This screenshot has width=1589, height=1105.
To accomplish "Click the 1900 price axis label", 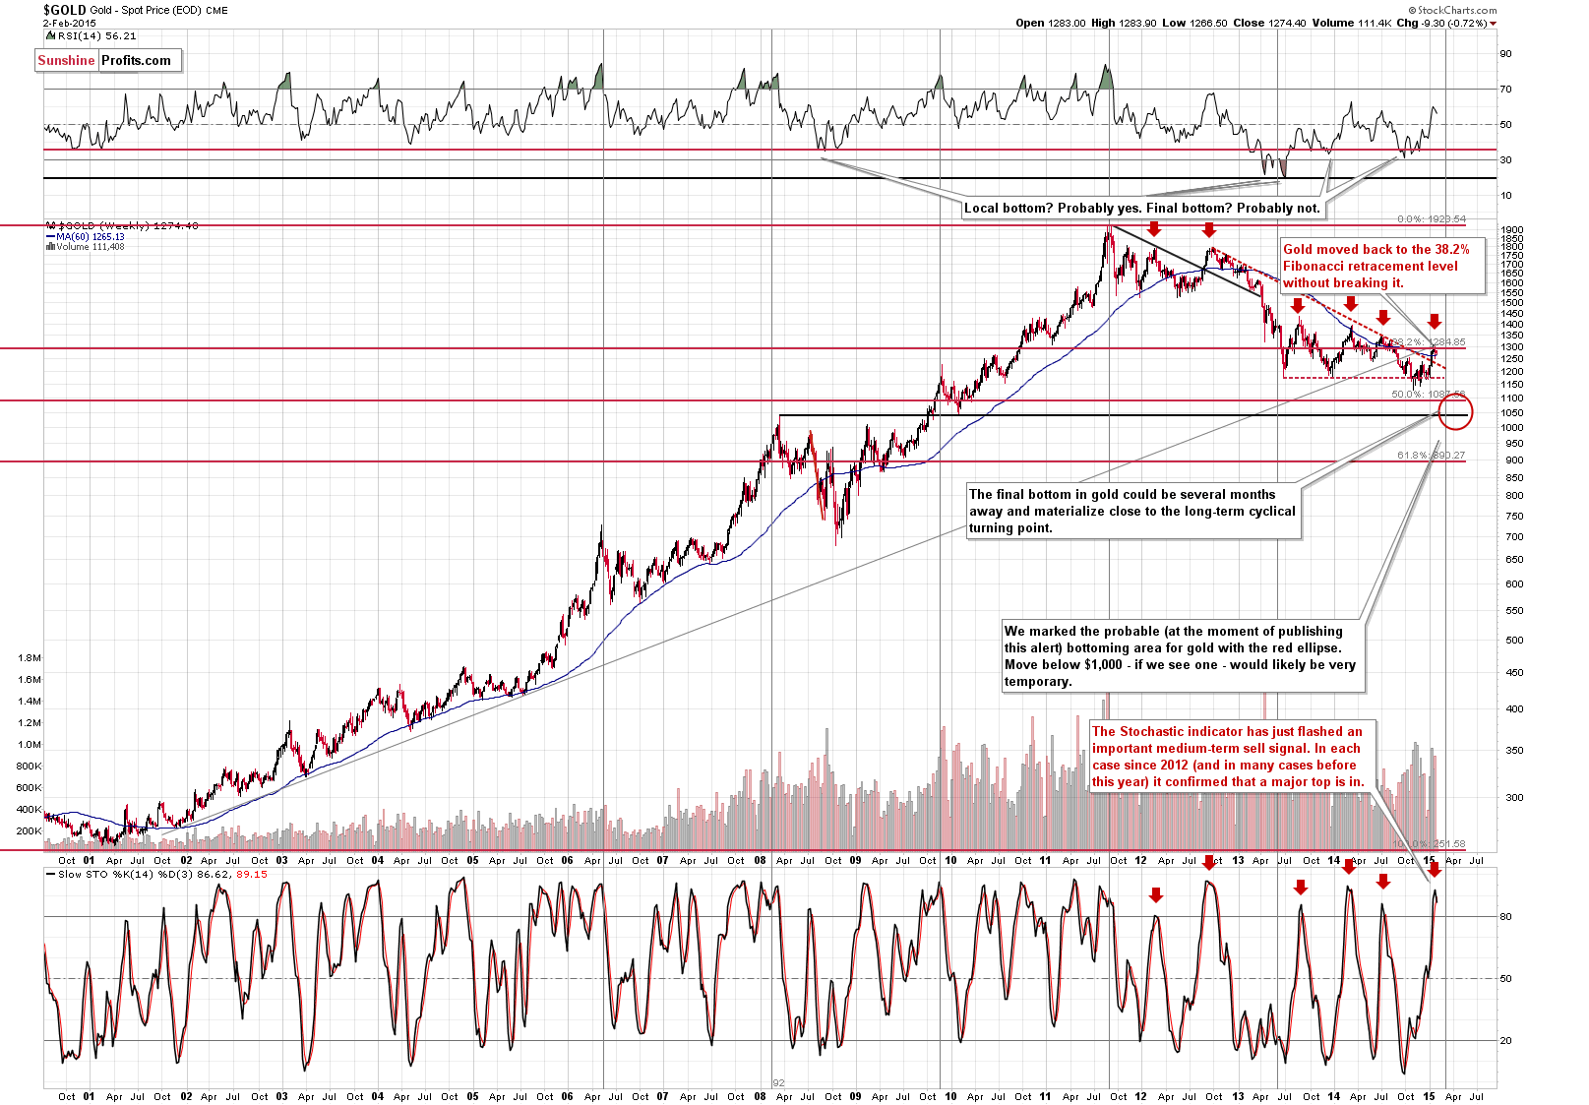I will [1512, 229].
